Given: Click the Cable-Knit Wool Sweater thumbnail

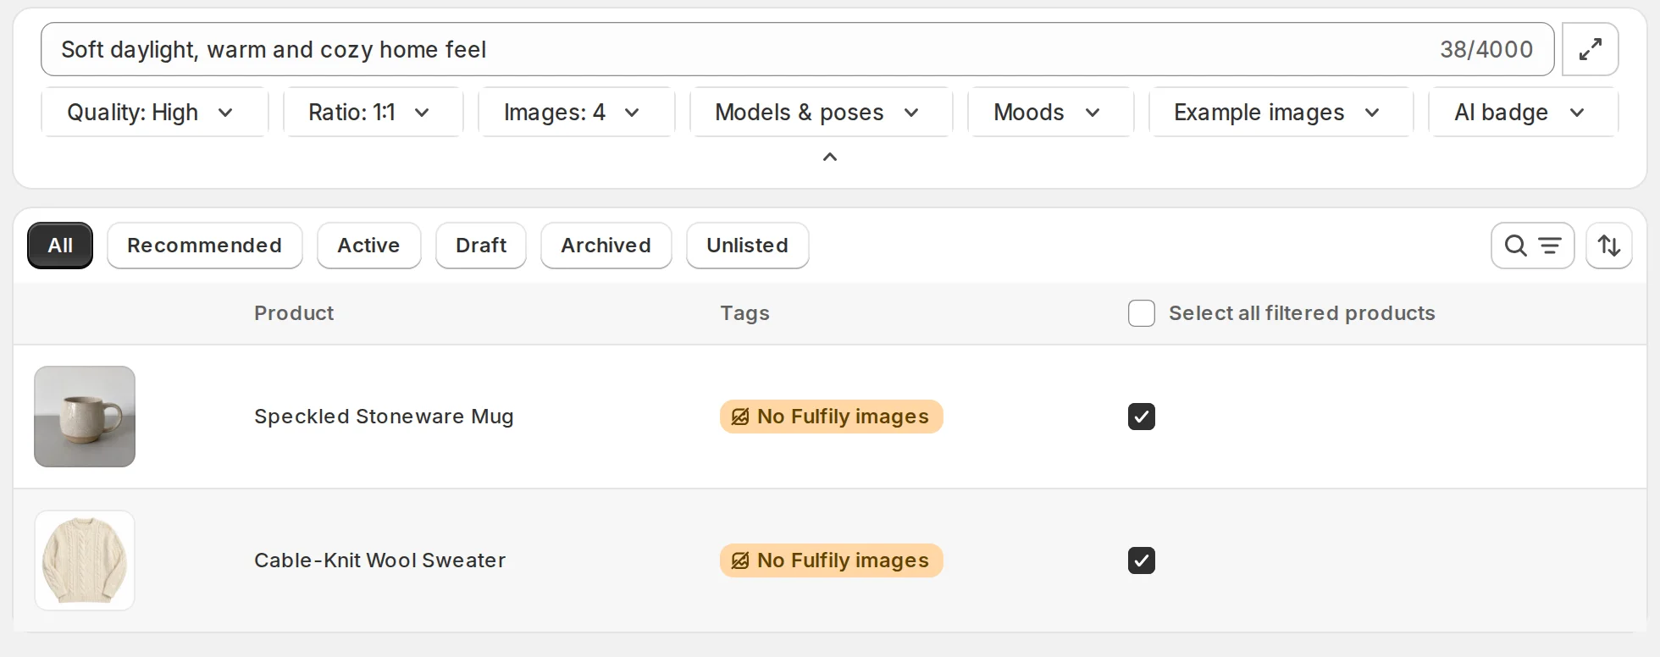Looking at the screenshot, I should tap(85, 560).
